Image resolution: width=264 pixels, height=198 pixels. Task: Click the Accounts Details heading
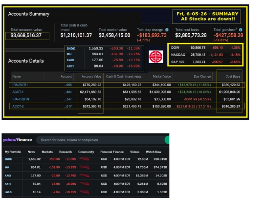click(26, 61)
